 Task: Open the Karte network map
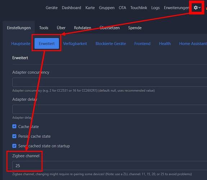click(90, 8)
